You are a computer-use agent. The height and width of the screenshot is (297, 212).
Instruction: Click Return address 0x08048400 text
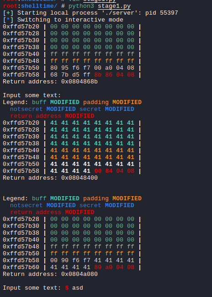click(50, 178)
